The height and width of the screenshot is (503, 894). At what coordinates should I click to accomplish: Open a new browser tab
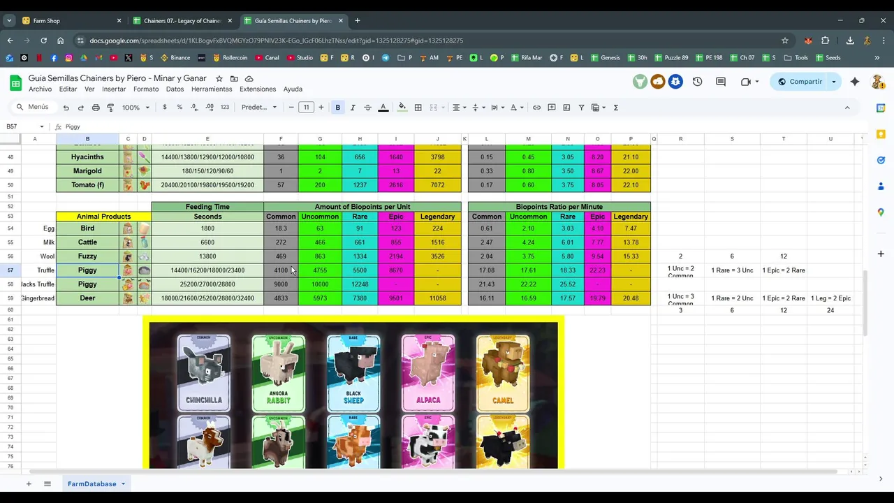[358, 20]
